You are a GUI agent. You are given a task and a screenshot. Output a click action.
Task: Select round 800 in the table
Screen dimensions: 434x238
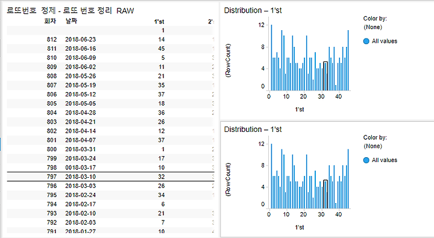pyautogui.click(x=52, y=149)
